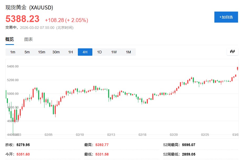This screenshot has height=160, width=242.
Task: Click the latest candle near 5400
Action: coord(238,69)
